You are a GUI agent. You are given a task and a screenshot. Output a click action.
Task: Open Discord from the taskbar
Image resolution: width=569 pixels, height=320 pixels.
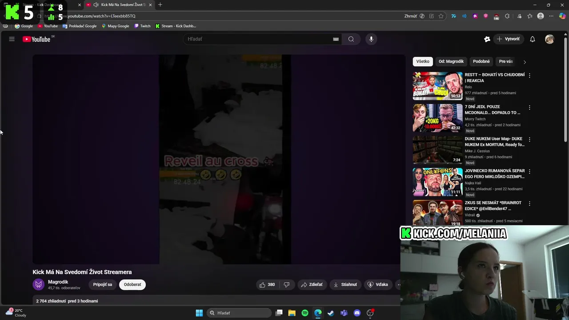[357, 313]
